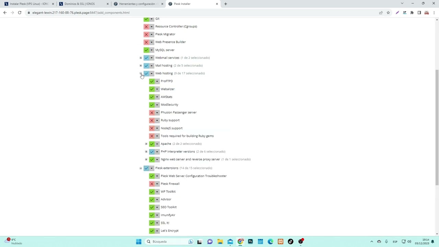Open the Mail app in taskbar

pyautogui.click(x=230, y=242)
